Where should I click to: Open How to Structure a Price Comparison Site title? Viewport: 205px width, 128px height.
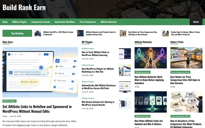pos(186,124)
